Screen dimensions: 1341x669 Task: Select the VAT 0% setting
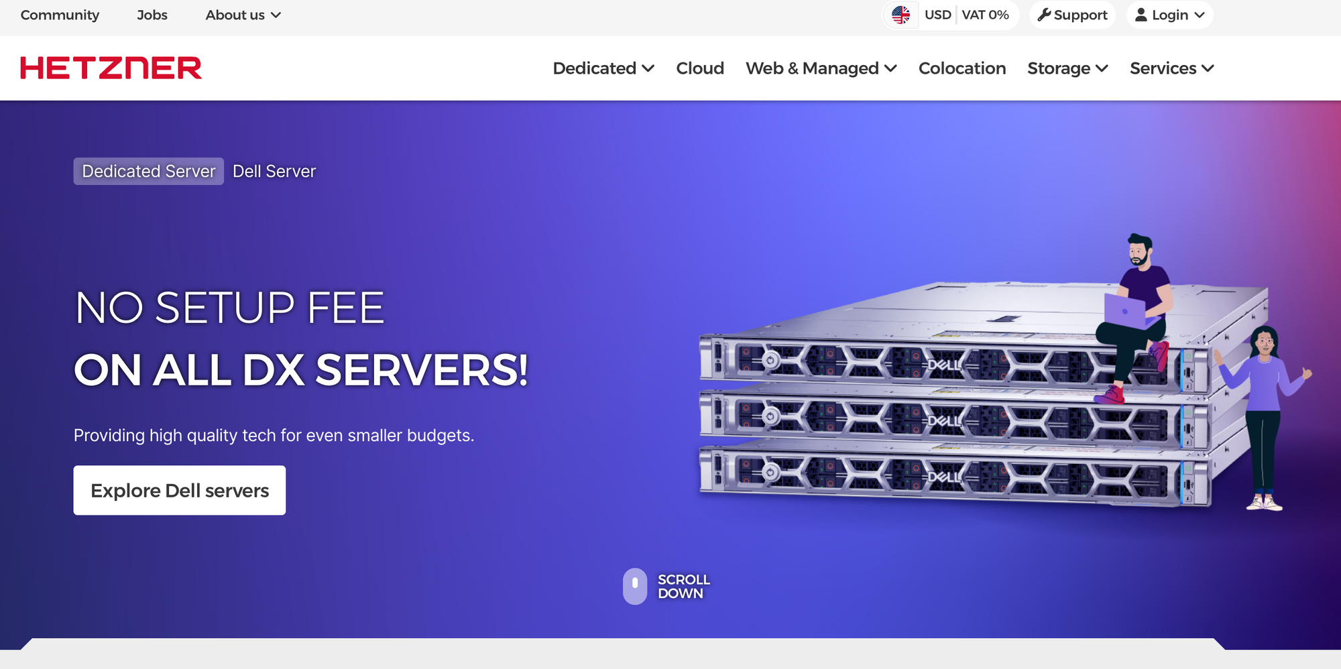985,15
